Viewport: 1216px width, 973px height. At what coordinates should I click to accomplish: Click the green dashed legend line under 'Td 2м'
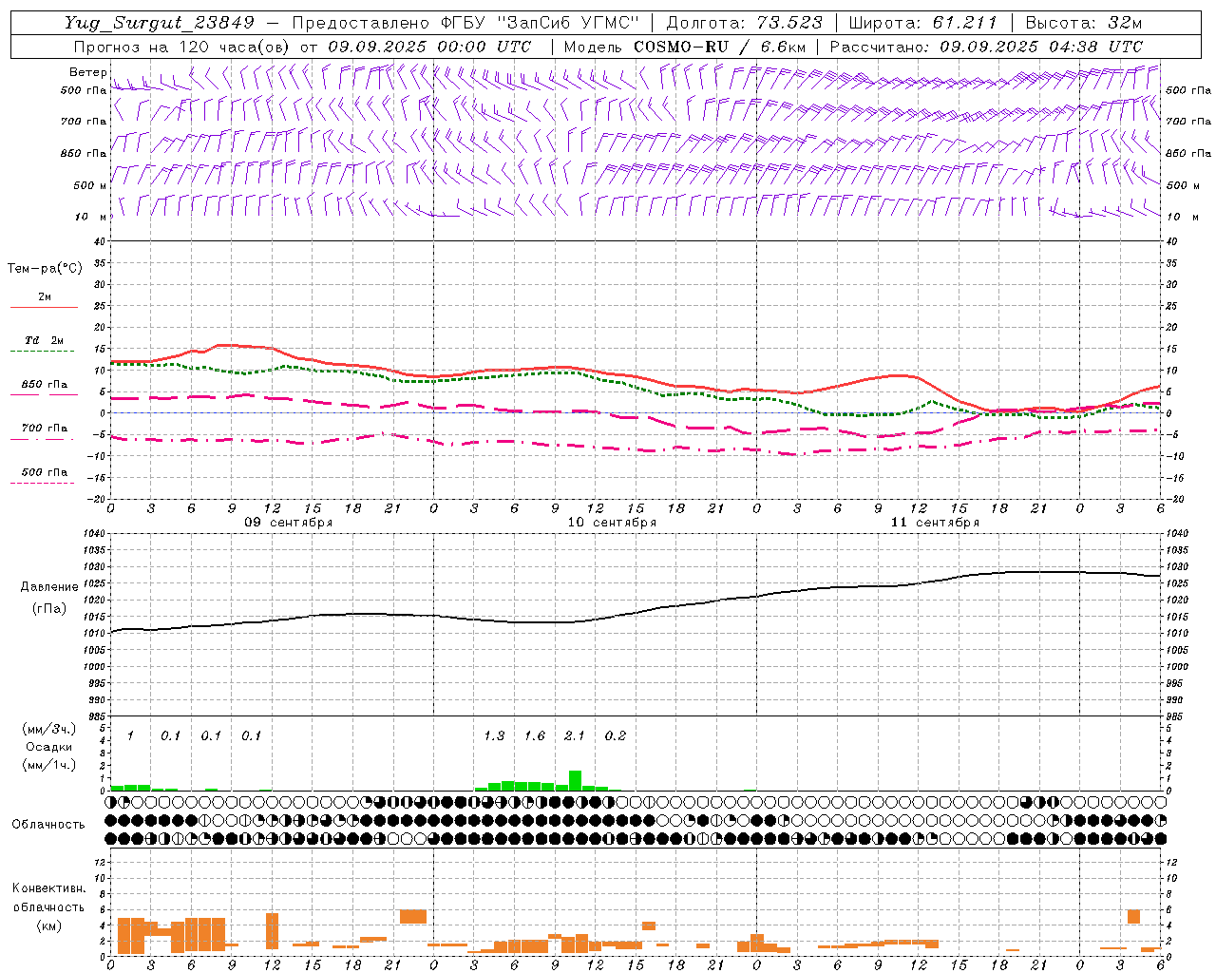coord(44,351)
